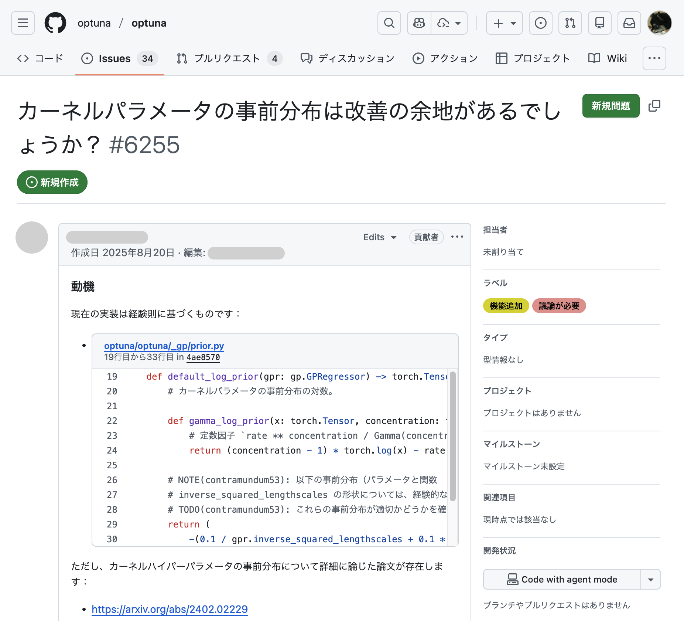Click the 議論が必要 red label

559,306
